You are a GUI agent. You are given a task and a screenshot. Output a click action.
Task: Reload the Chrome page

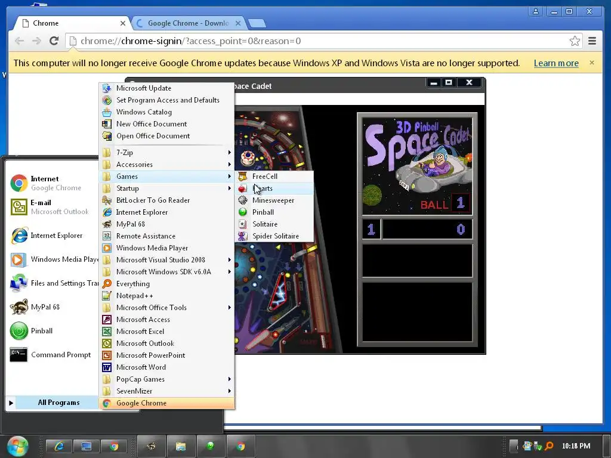(54, 41)
